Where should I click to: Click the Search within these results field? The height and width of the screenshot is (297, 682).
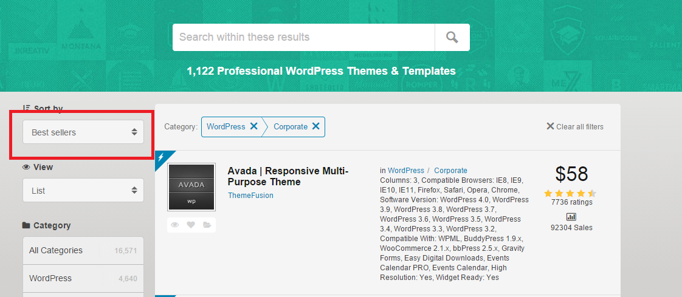tap(304, 38)
